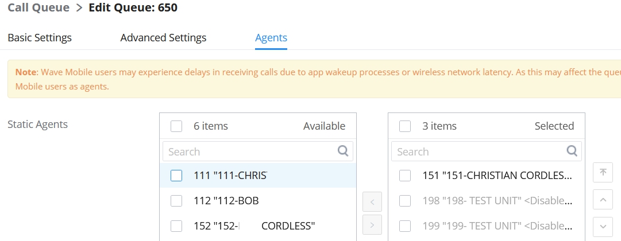Image resolution: width=621 pixels, height=241 pixels.
Task: Select the 151-CHRISTIAN CORDLESS checkbox
Action: tap(405, 176)
